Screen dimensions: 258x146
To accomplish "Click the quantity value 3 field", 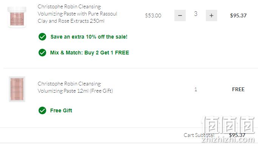I will pyautogui.click(x=196, y=14).
